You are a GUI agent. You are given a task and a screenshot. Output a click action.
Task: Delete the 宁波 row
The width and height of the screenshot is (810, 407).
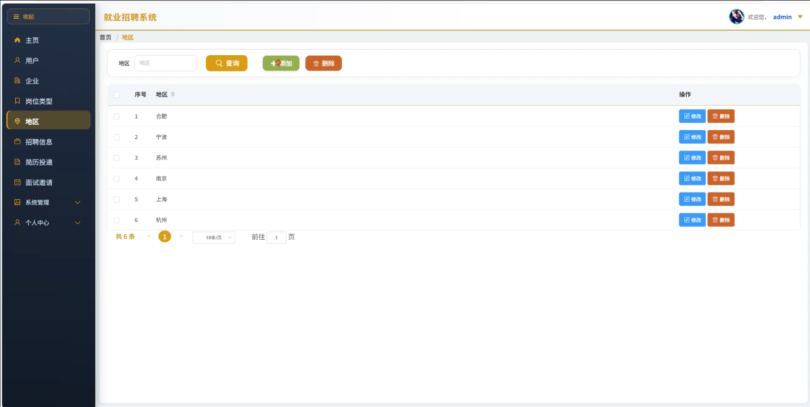pyautogui.click(x=721, y=137)
